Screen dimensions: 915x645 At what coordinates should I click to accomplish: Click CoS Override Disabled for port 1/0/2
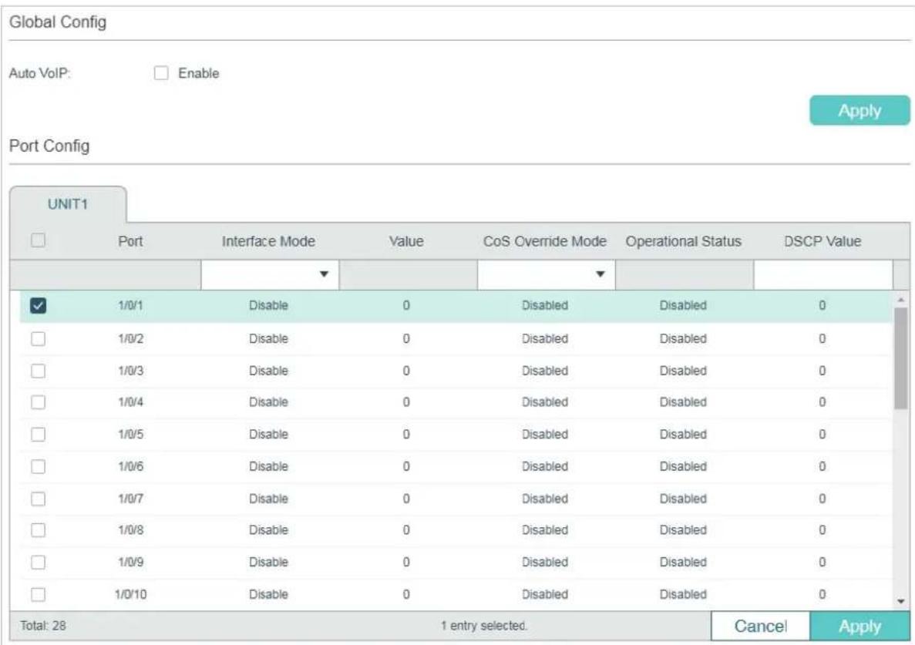(544, 339)
